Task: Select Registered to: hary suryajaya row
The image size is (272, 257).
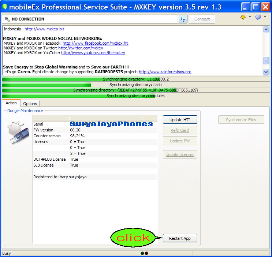Action: (95, 177)
